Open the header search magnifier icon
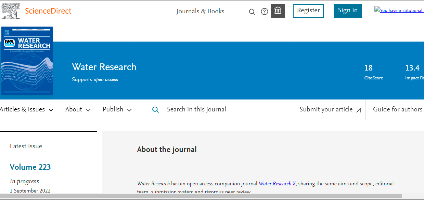Image resolution: width=424 pixels, height=200 pixels. coord(252,12)
